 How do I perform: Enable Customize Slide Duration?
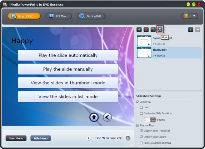tap(141, 113)
